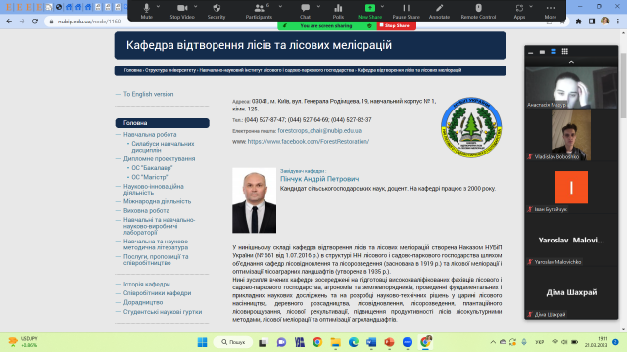The width and height of the screenshot is (627, 352).
Task: Open Chrome extensions puzzle icon
Action: click(579, 22)
